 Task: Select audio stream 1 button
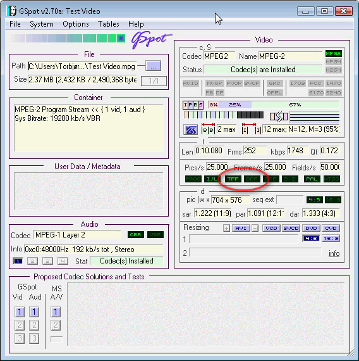[18, 261]
